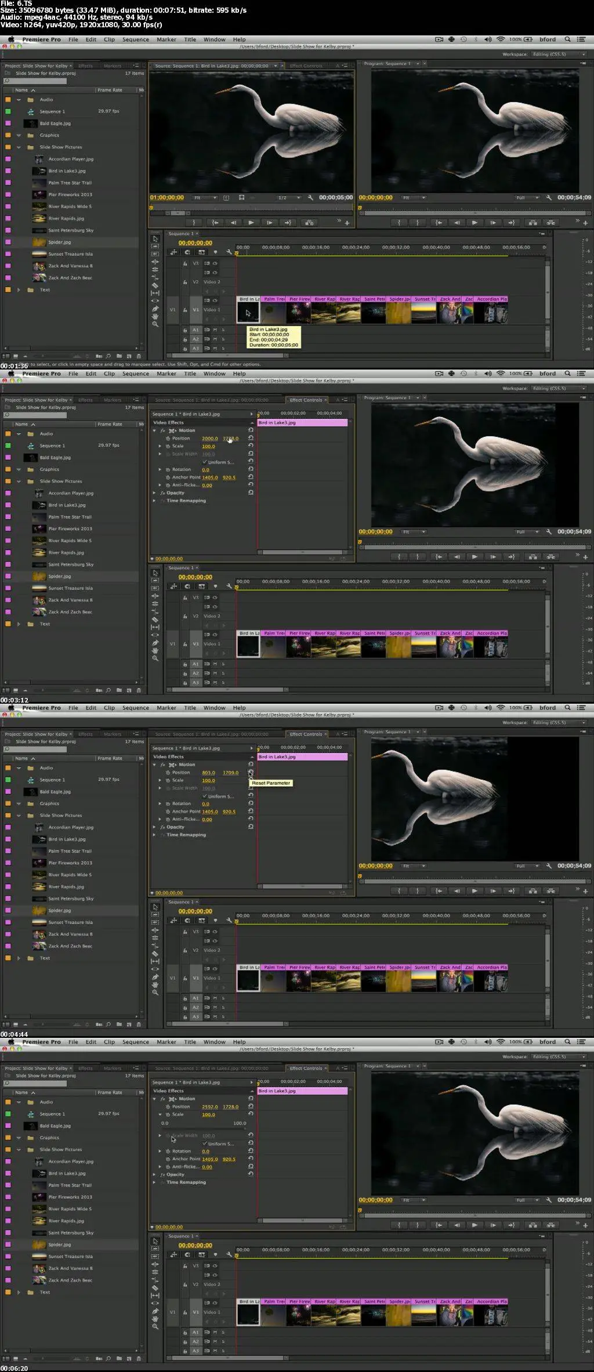The width and height of the screenshot is (594, 1372).
Task: In the 00:06:20 frame, toggle the Uniform Scale checkbox
Action: pyautogui.click(x=205, y=1144)
